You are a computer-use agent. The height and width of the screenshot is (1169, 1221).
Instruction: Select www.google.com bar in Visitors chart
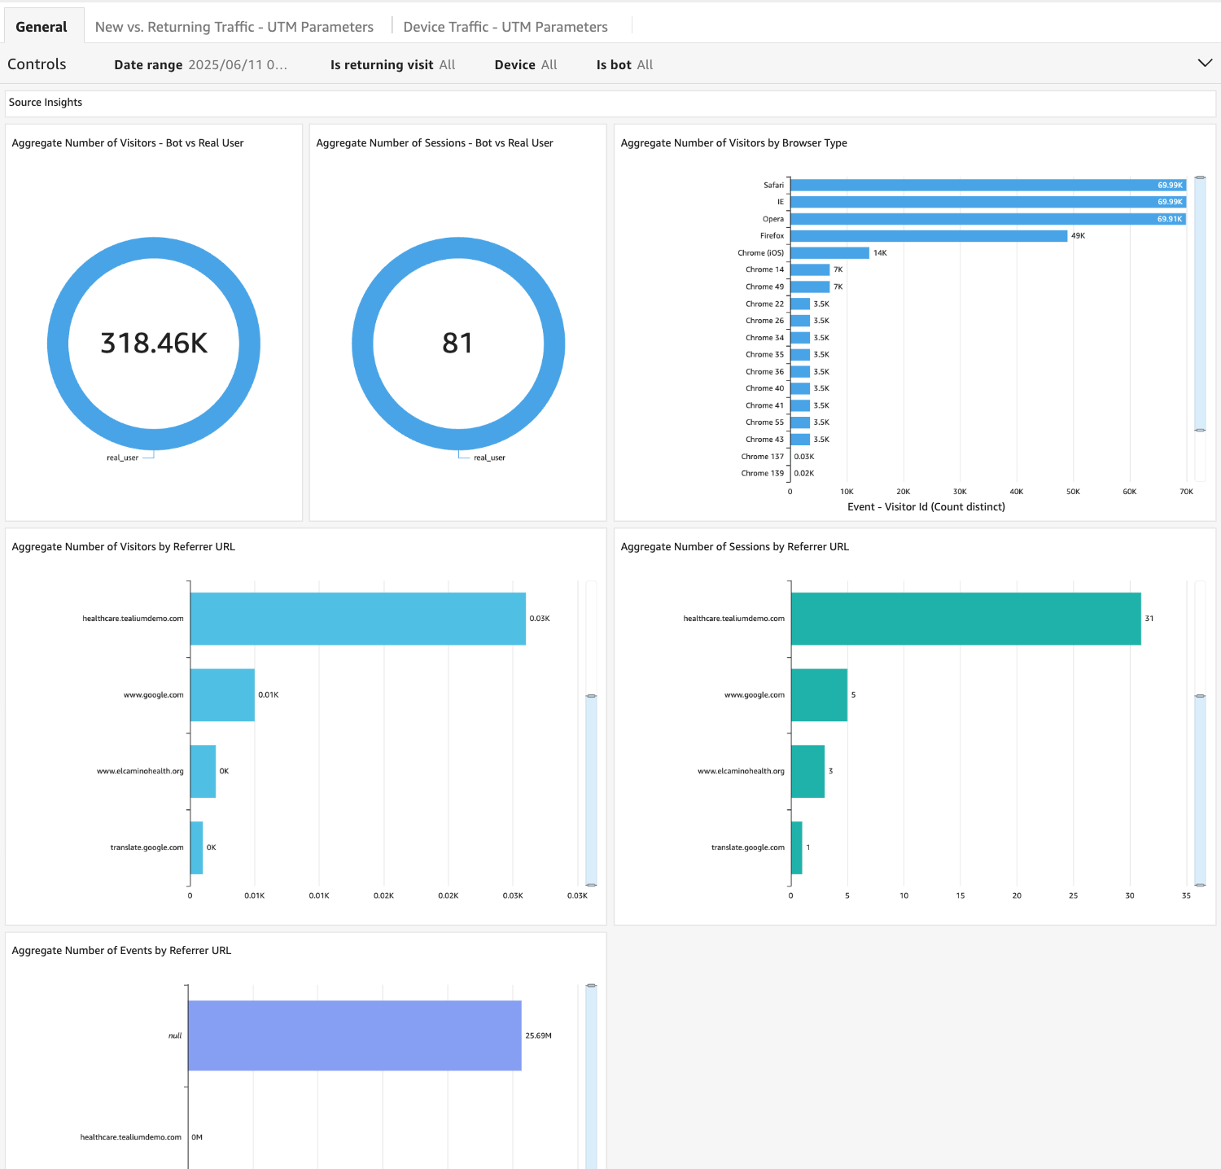(222, 695)
